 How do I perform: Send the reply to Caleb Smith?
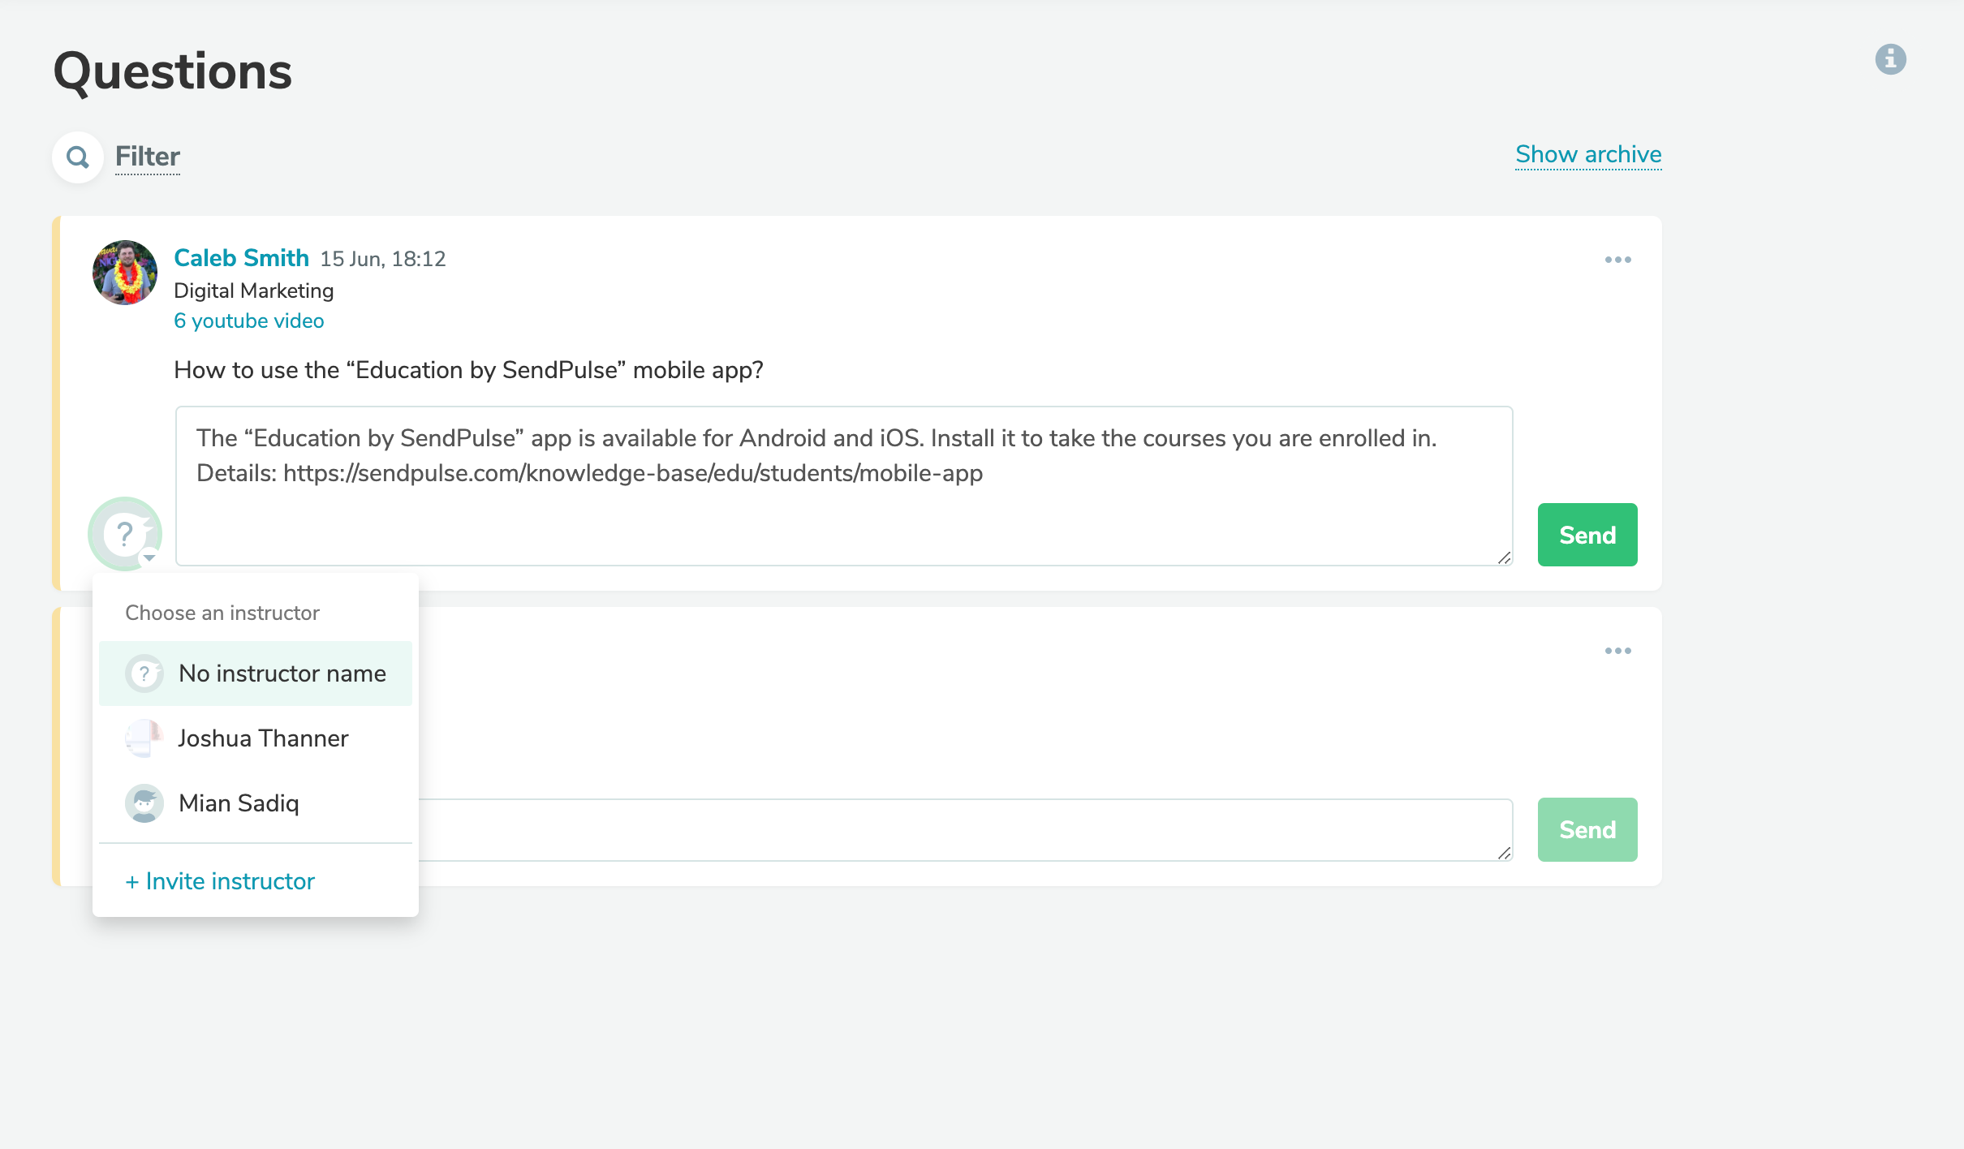(1587, 535)
